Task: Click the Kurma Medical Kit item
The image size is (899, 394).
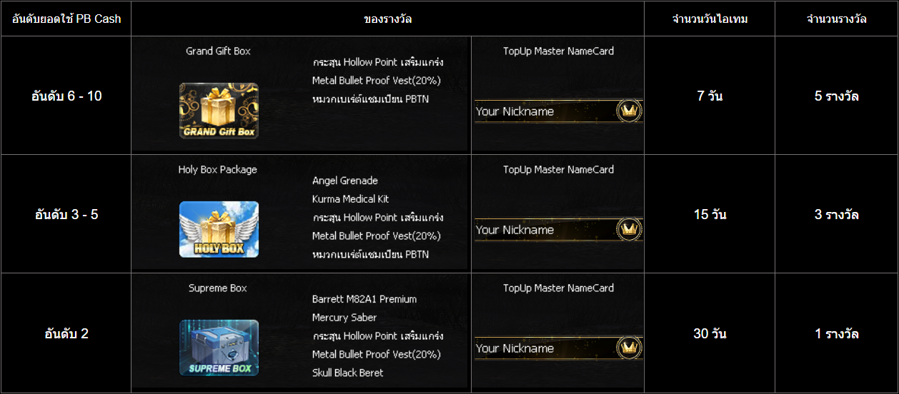Action: pos(351,199)
